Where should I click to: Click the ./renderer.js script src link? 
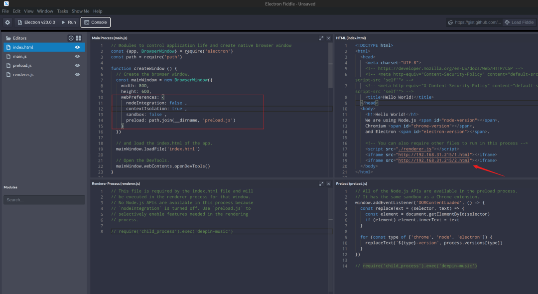[414, 149]
